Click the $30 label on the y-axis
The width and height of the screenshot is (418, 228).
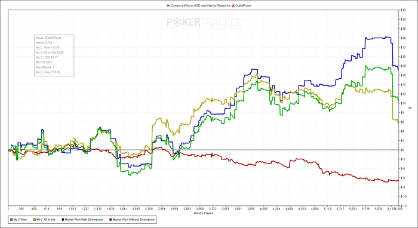(x=403, y=10)
